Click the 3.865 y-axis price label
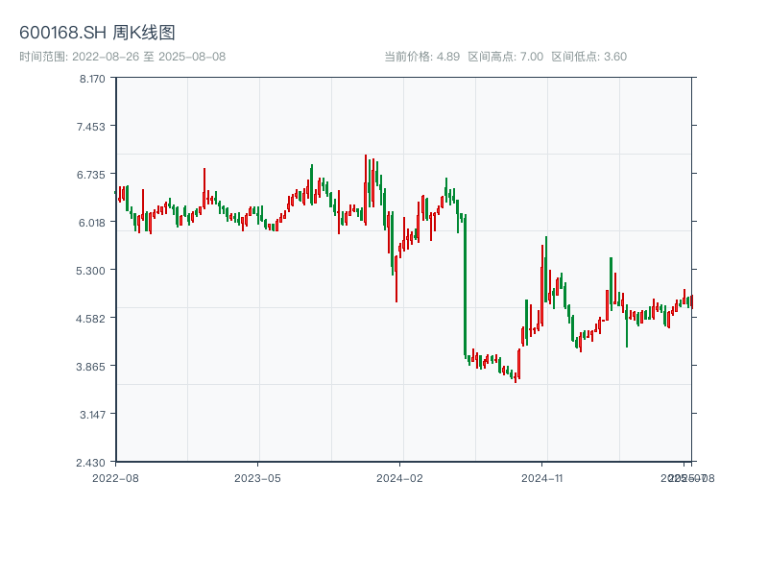Image resolution: width=768 pixels, height=576 pixels. click(93, 366)
